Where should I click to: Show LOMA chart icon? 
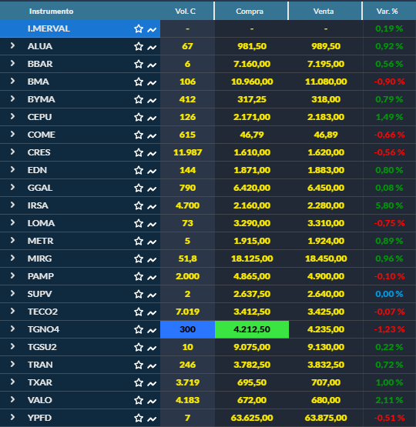tap(152, 224)
